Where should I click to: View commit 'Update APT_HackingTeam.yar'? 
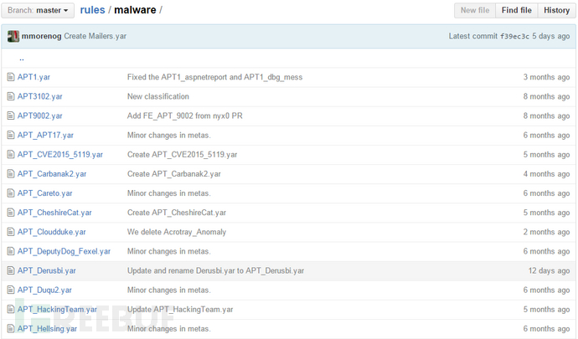point(180,309)
